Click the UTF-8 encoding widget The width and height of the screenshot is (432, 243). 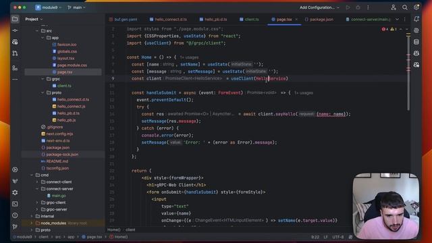(x=337, y=237)
